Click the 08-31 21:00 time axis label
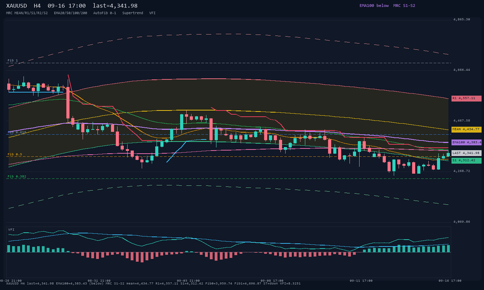The width and height of the screenshot is (484, 290). click(x=99, y=281)
